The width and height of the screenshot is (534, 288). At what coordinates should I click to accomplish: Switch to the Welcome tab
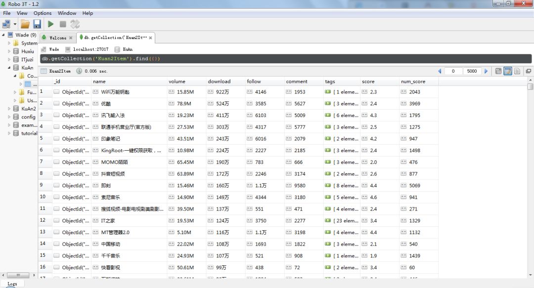click(57, 38)
